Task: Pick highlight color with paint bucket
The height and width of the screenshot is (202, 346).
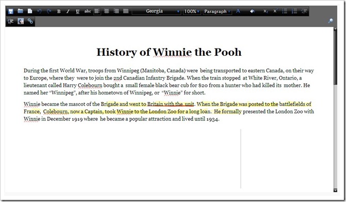Action: pyautogui.click(x=252, y=11)
